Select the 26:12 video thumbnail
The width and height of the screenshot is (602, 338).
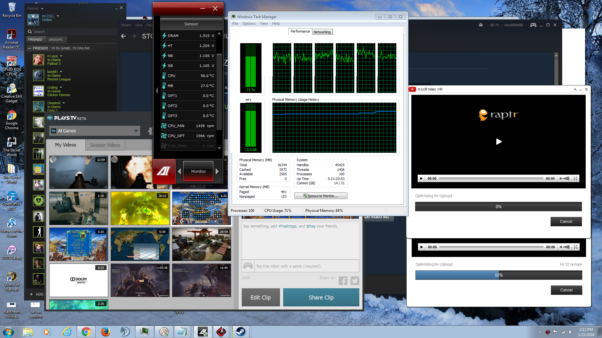[140, 208]
